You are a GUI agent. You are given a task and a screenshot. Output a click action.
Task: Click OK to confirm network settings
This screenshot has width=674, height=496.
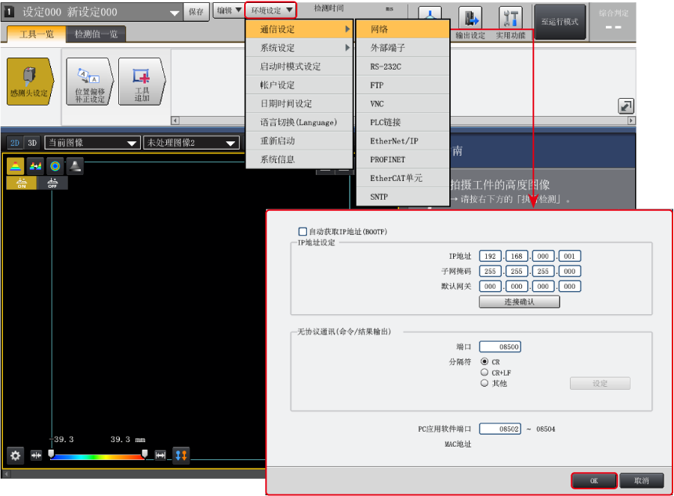click(594, 480)
